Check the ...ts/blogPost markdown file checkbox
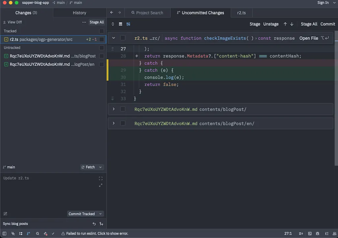This screenshot has height=238, width=338. click(102, 56)
